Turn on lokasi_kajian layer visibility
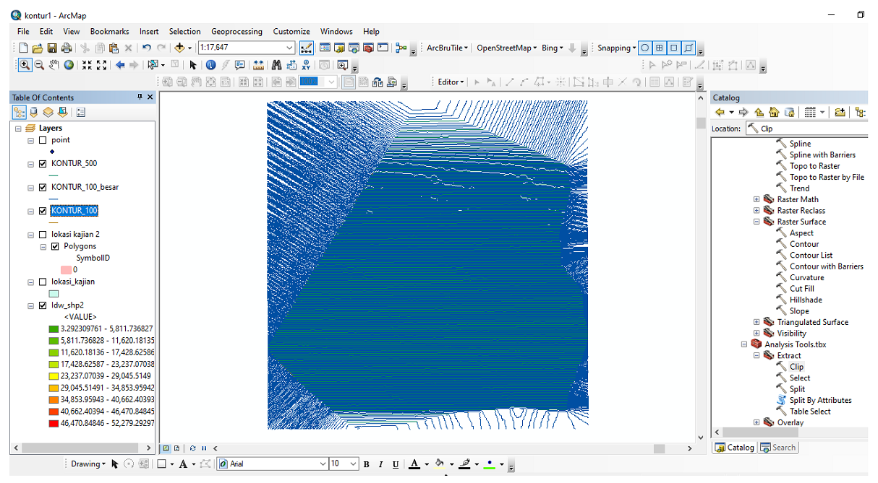The width and height of the screenshot is (878, 483). (x=43, y=282)
